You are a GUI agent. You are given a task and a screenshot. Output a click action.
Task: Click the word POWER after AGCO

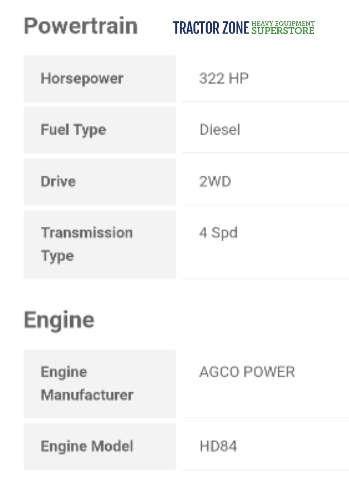pos(269,372)
